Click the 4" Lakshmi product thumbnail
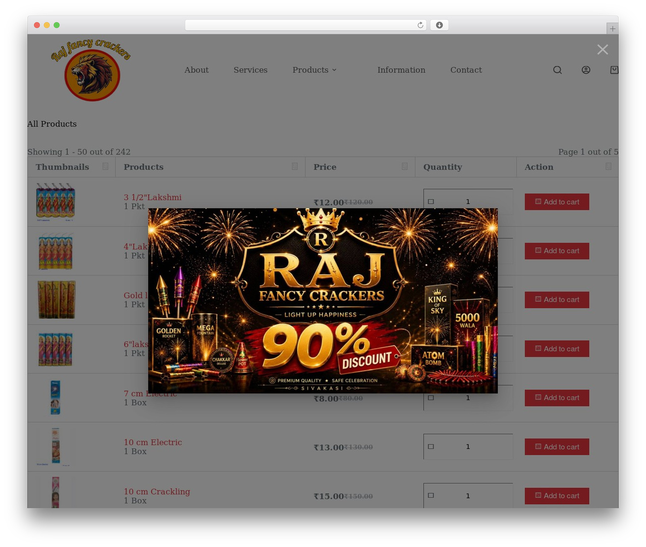Image resolution: width=646 pixels, height=547 pixels. pos(56,251)
